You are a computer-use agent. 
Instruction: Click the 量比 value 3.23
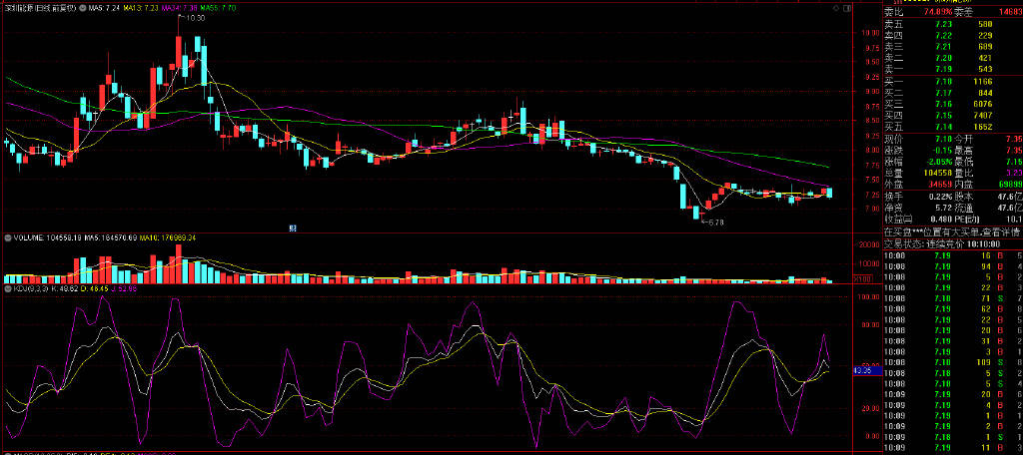click(1015, 173)
